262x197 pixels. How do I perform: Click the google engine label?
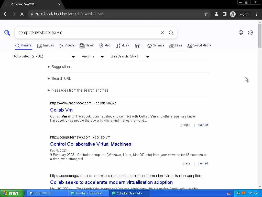pyautogui.click(x=185, y=125)
